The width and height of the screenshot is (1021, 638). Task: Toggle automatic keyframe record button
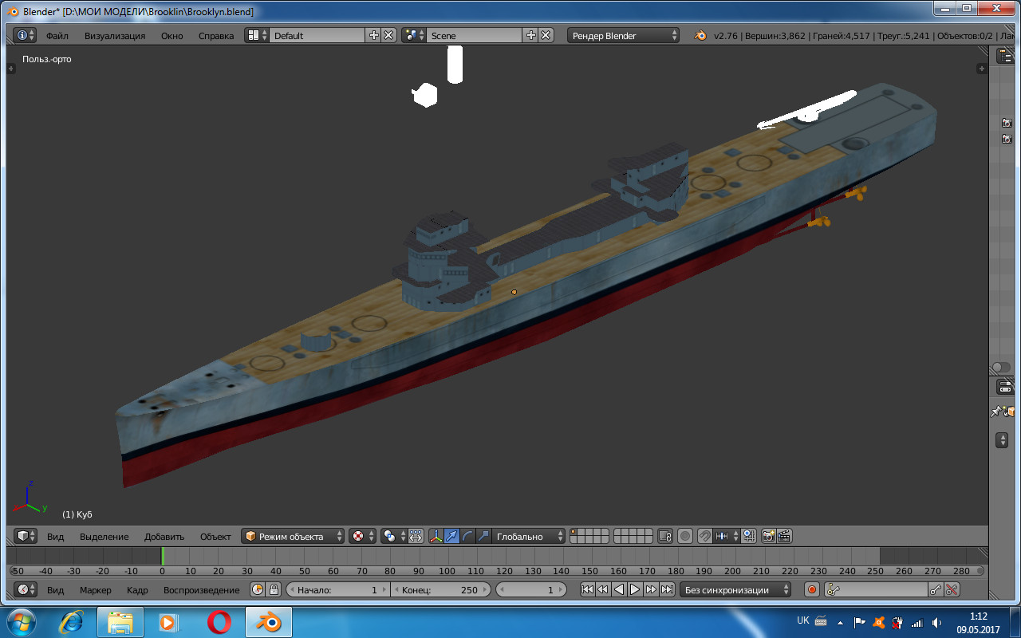coord(812,590)
